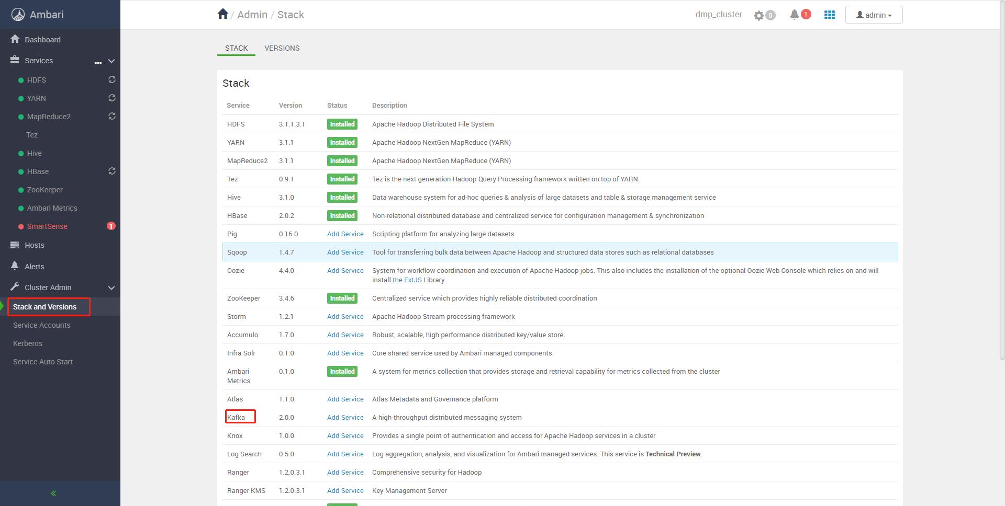This screenshot has height=506, width=1005.
Task: Click Add Service for Oozie
Action: [x=345, y=270]
